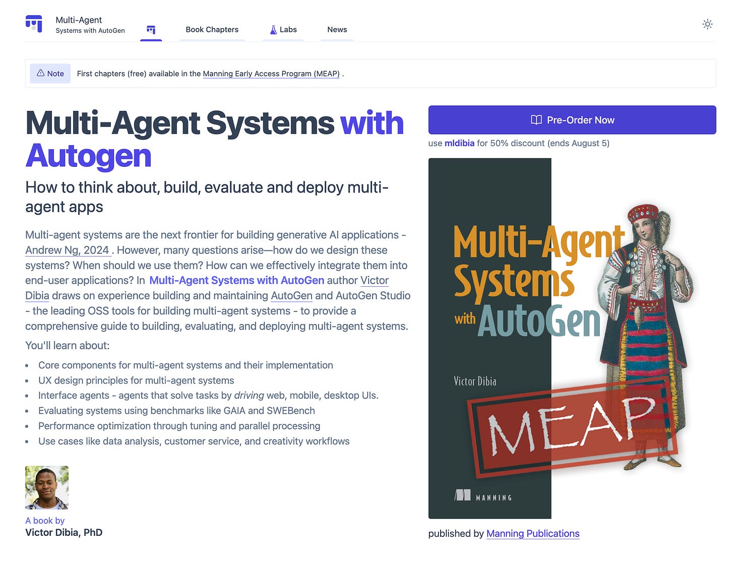Click bullet 'Interface agents - agents that solve tasks'

coord(208,396)
